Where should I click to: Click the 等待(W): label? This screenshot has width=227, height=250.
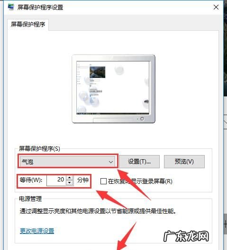tap(31, 180)
